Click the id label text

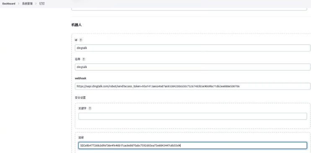(76, 40)
